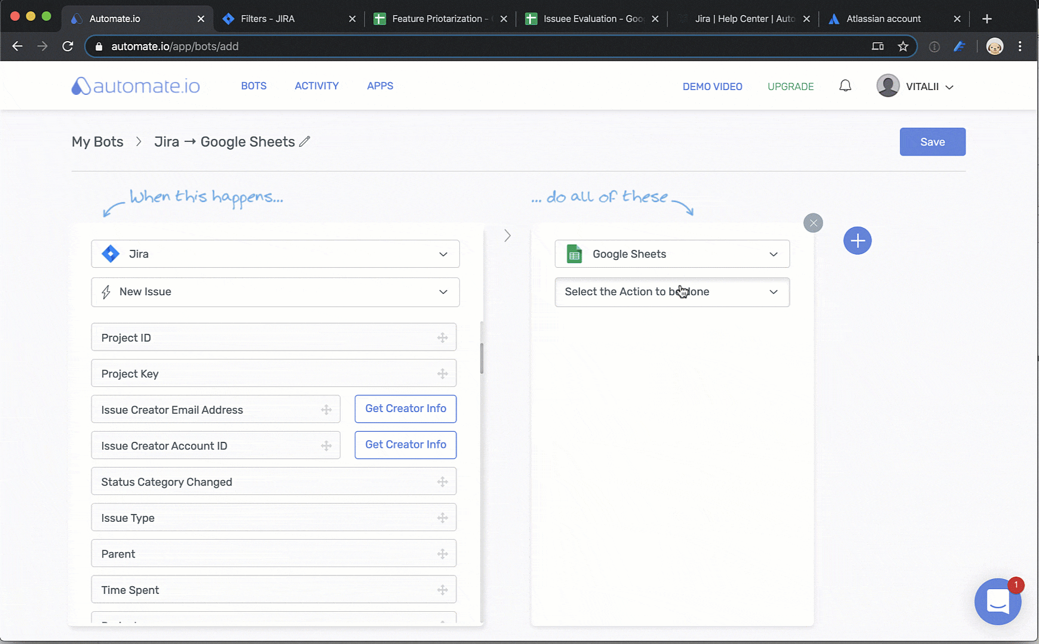Click the user avatar icon

click(x=888, y=86)
